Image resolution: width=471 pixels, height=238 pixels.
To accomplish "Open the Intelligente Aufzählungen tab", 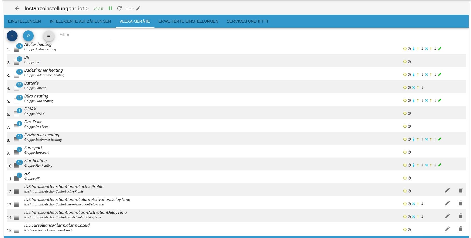I will 80,21.
